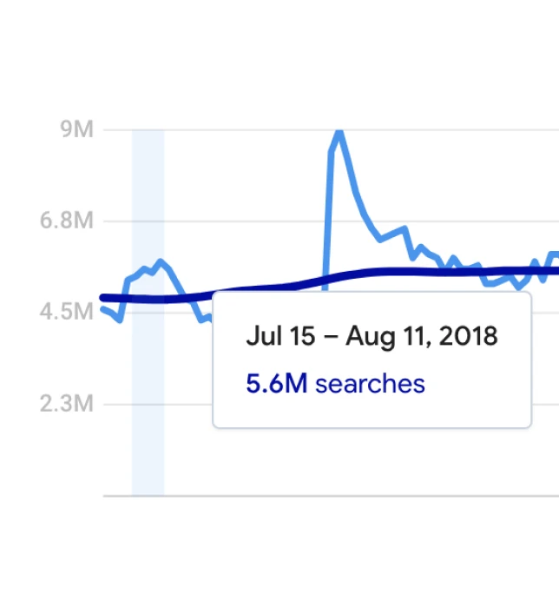Click the highest peak of the light blue line
559x594 pixels.
pos(339,132)
